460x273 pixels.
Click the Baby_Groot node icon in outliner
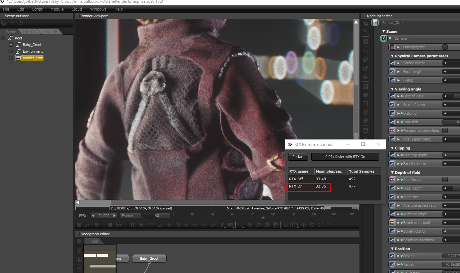(x=18, y=45)
